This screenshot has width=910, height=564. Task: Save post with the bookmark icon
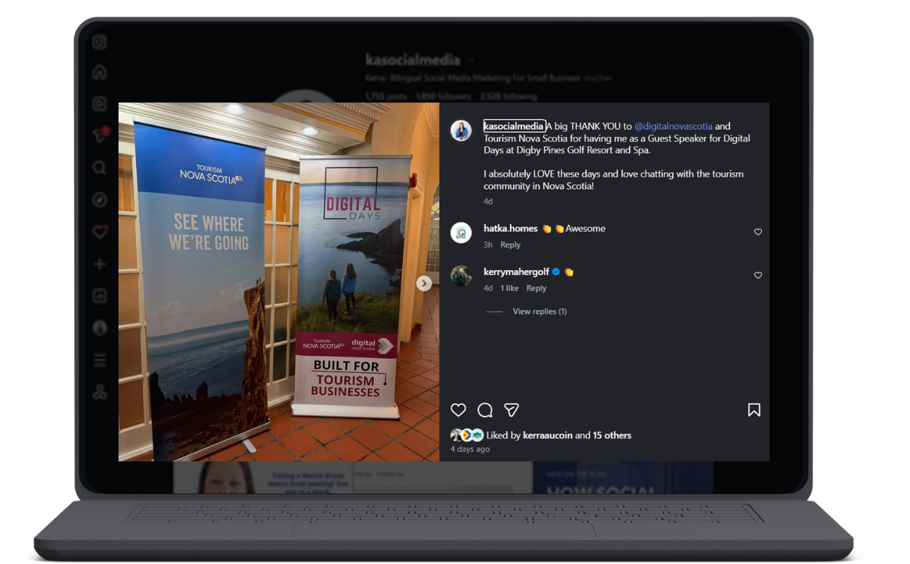(754, 410)
